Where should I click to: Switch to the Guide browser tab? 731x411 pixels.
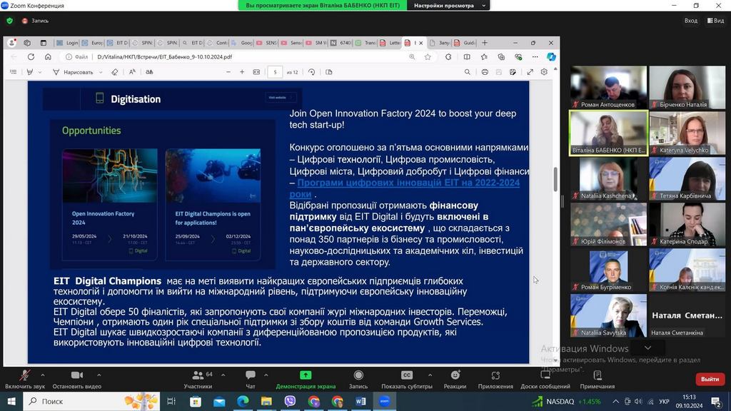[465, 43]
